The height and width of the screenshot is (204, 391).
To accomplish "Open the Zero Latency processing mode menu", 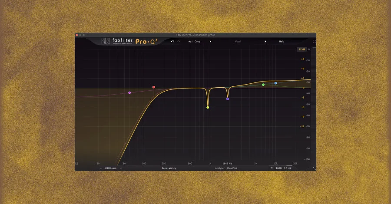I will tap(169, 168).
